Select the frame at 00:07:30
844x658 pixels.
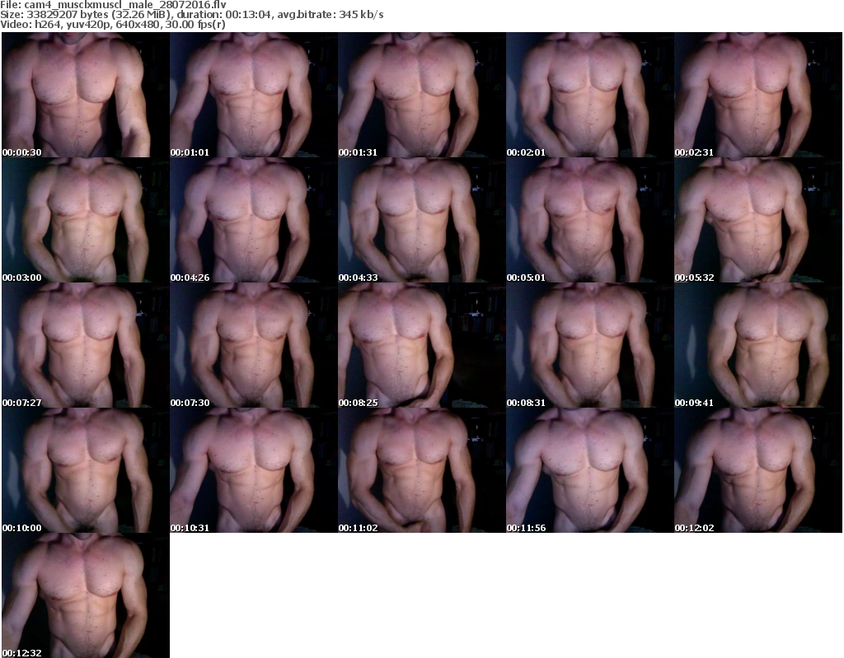click(x=254, y=345)
